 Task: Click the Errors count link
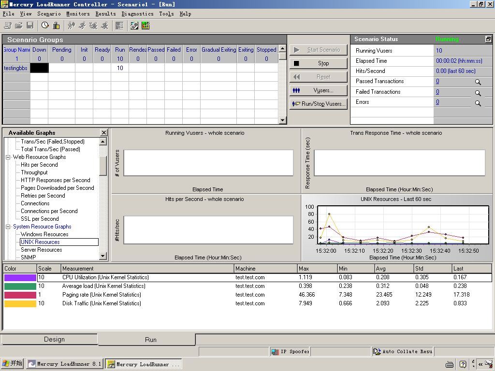point(437,102)
